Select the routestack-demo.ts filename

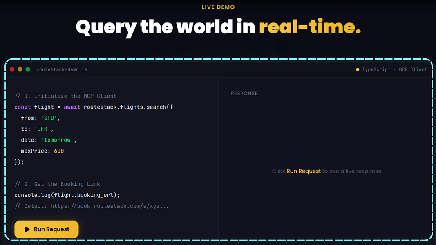coord(62,69)
